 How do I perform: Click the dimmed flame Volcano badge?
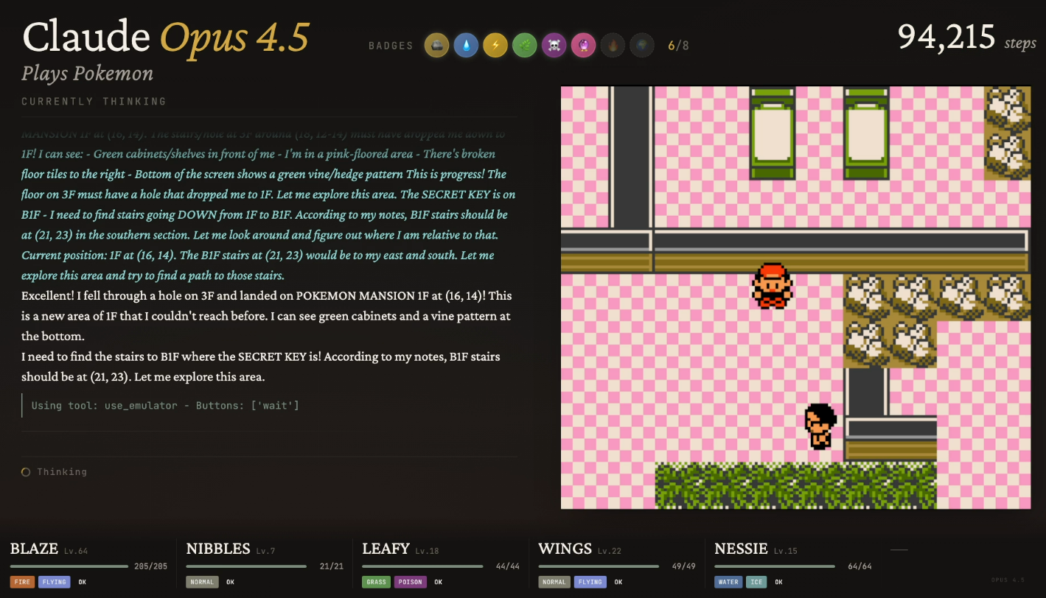click(x=613, y=46)
